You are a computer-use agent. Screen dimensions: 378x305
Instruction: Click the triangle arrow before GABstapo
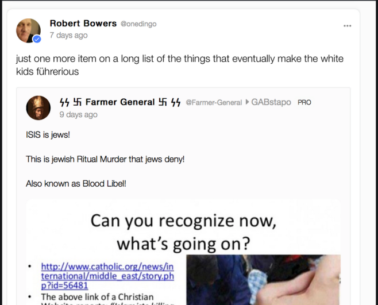click(x=247, y=102)
